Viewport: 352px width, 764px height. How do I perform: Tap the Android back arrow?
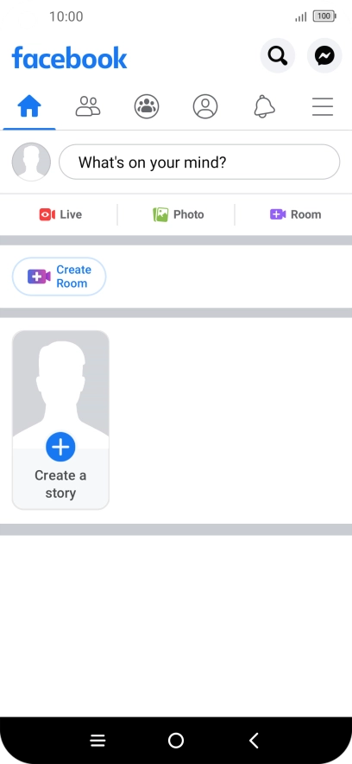point(254,741)
